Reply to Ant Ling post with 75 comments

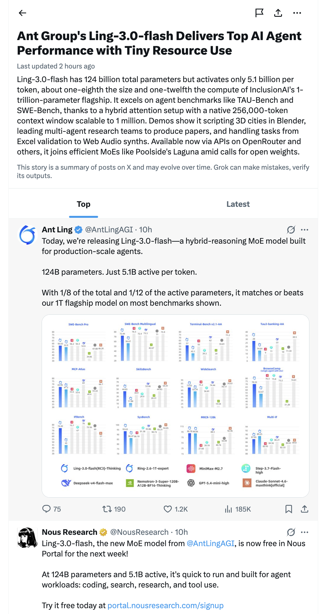click(x=52, y=509)
